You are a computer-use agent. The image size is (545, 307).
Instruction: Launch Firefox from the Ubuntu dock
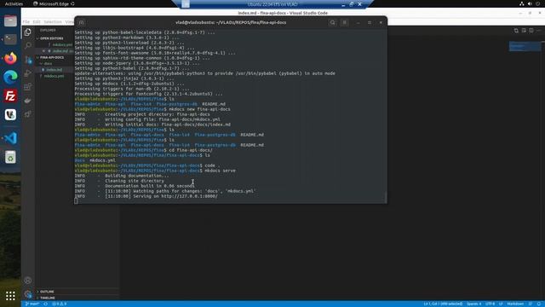[10, 58]
